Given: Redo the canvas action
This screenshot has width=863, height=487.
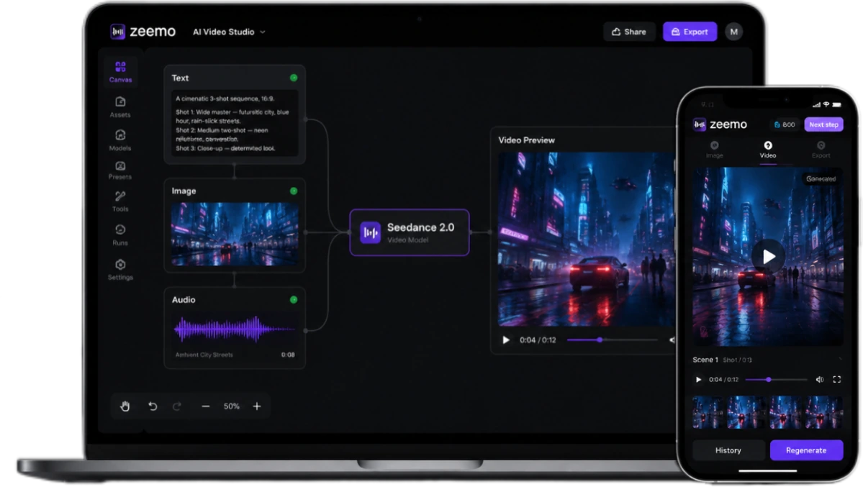Looking at the screenshot, I should click(176, 406).
